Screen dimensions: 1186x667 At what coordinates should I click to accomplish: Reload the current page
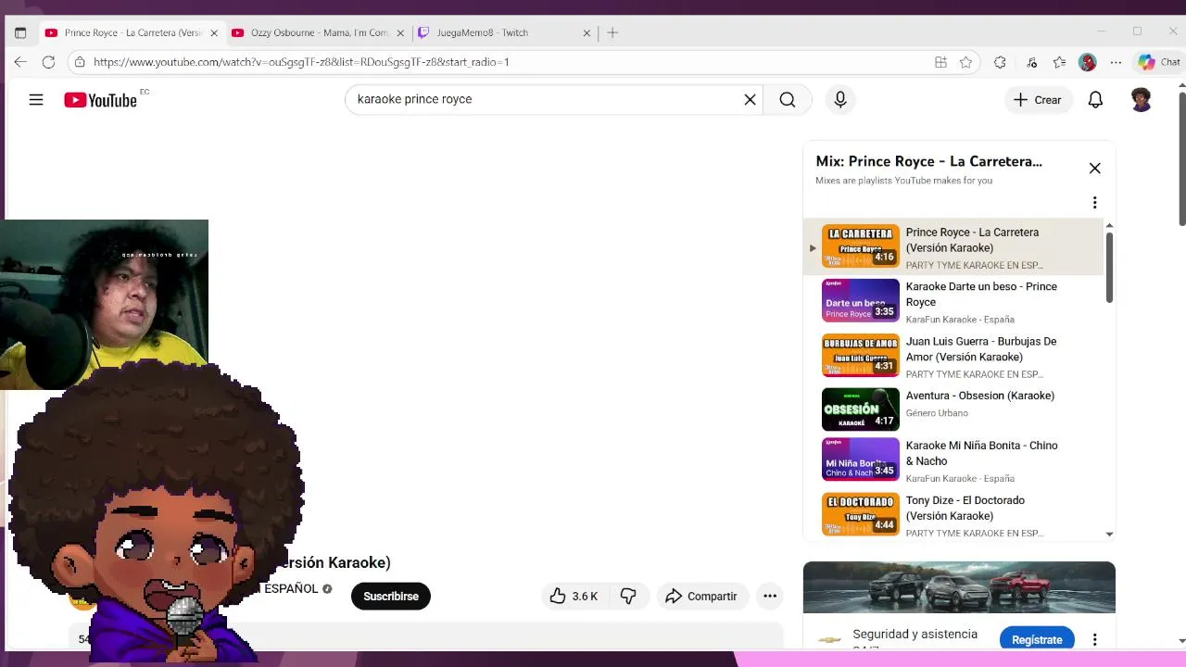pos(48,62)
